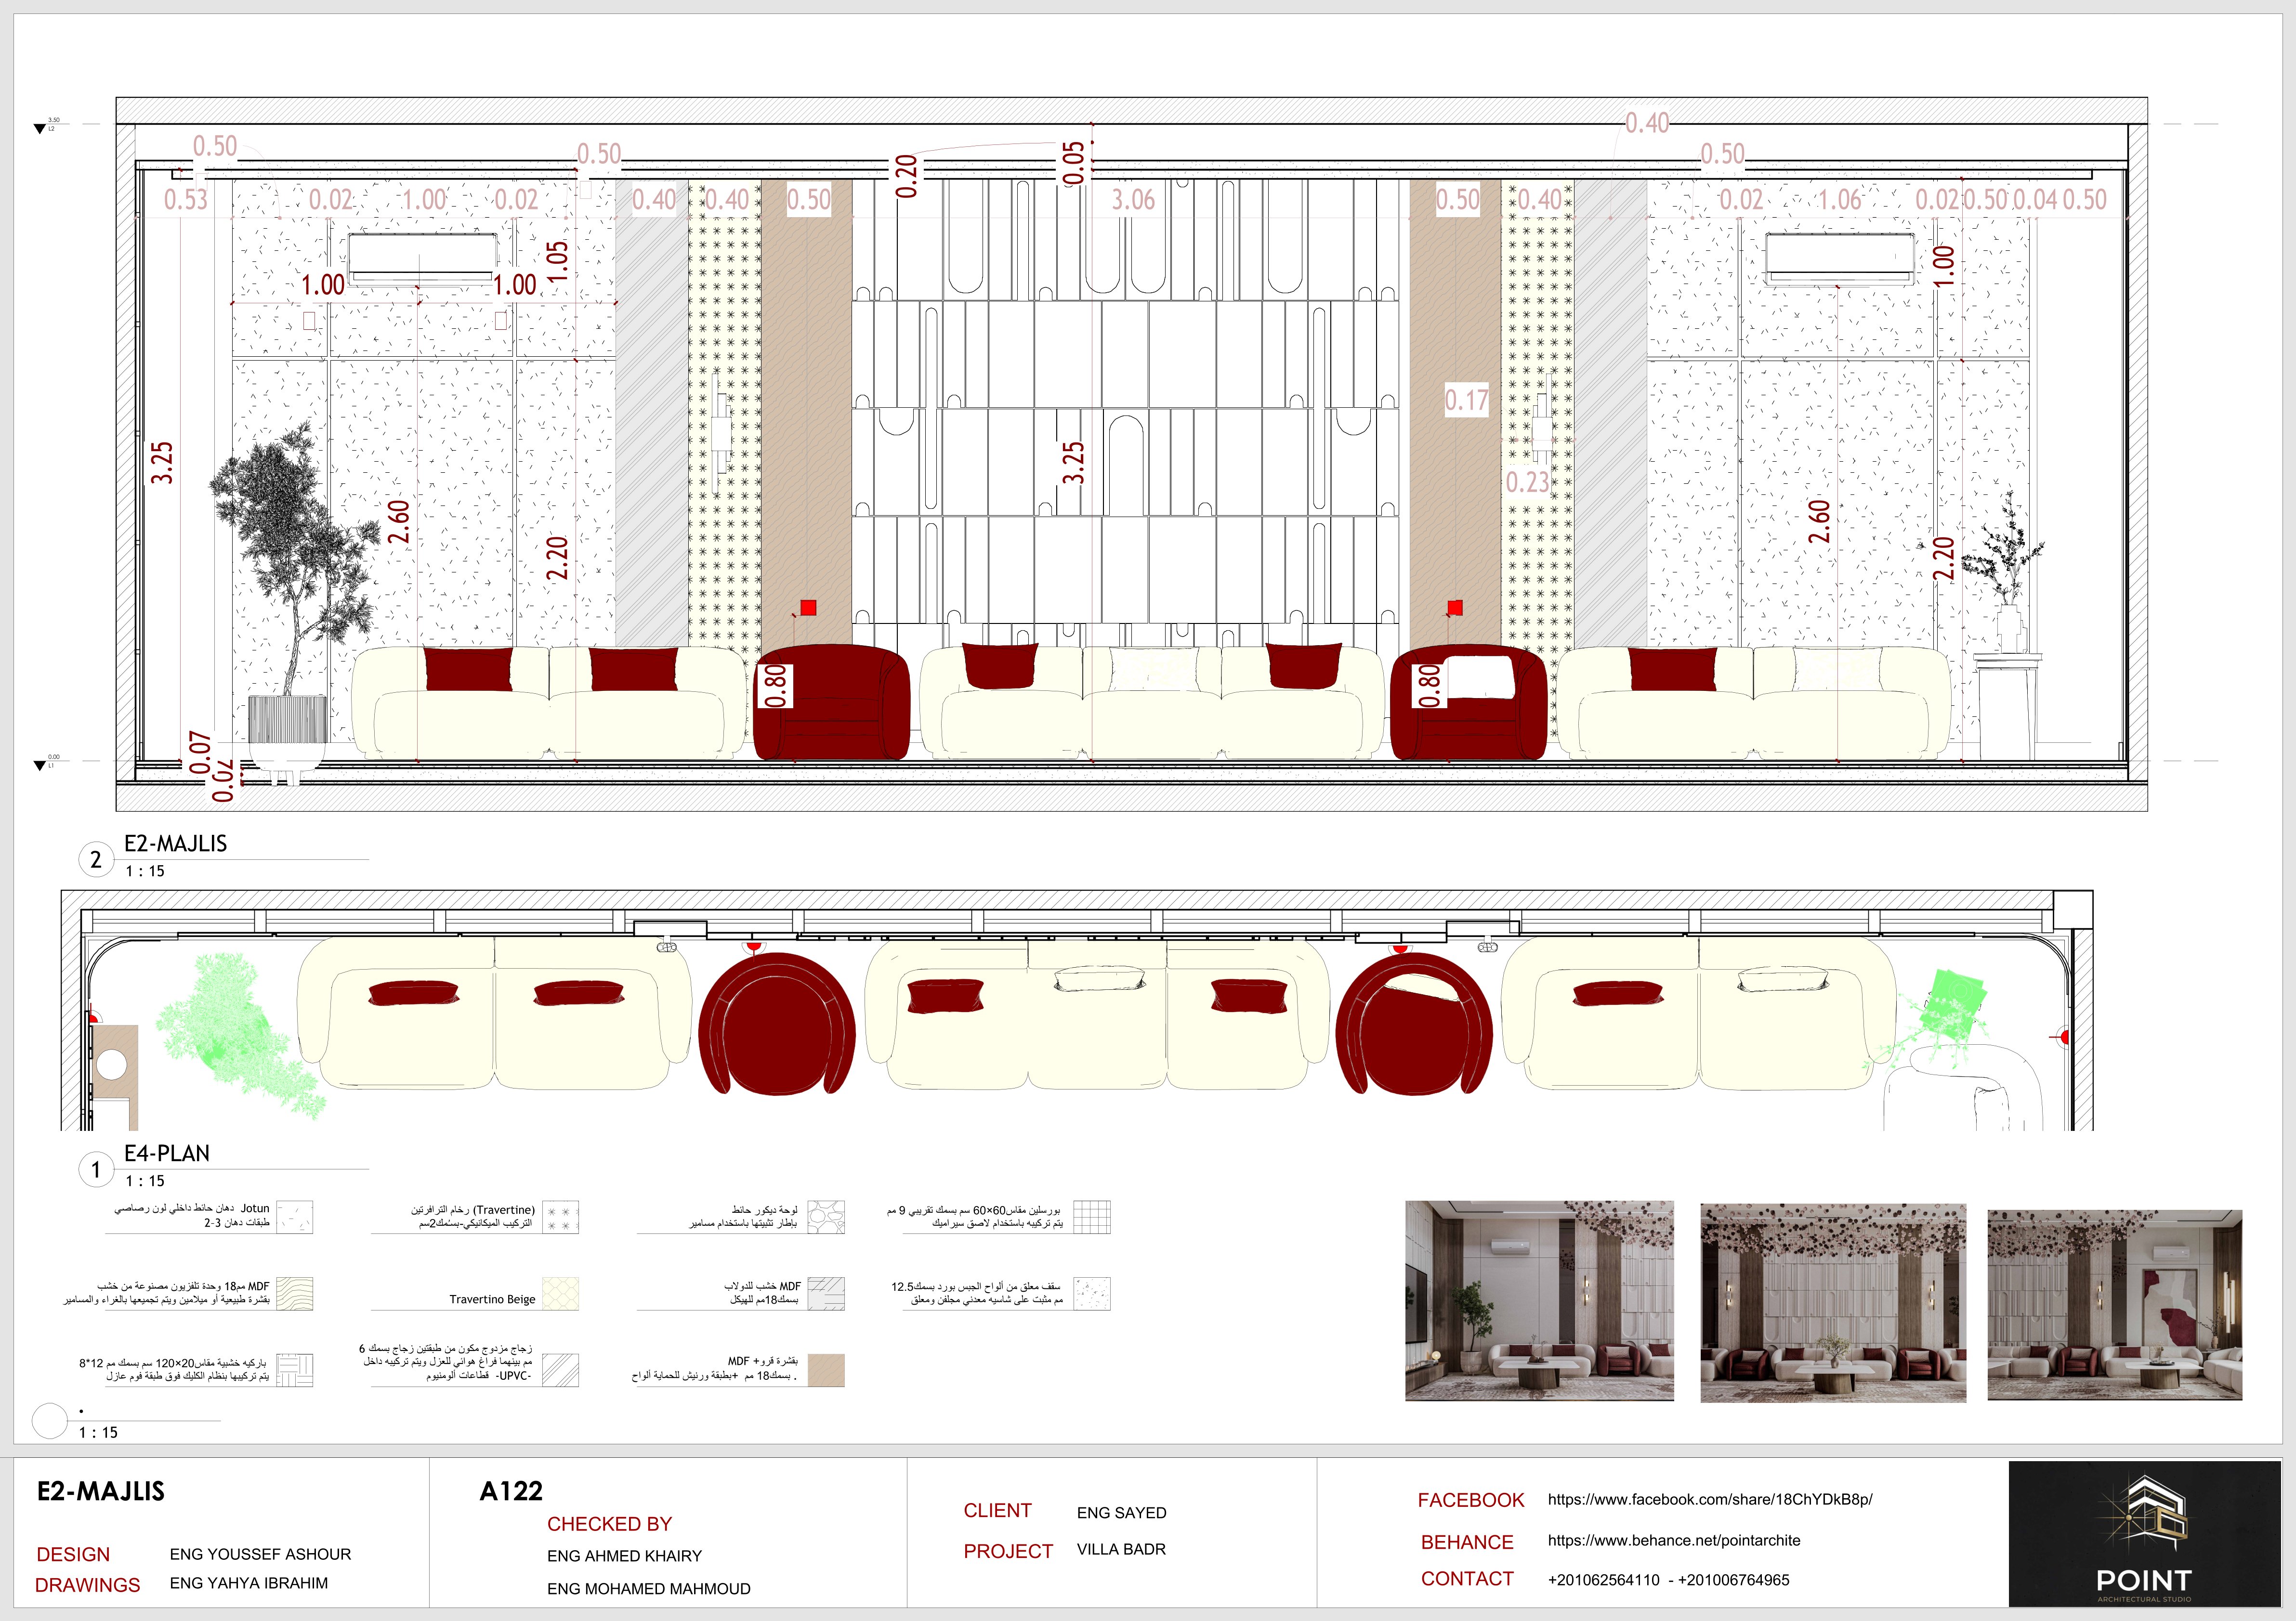
Task: Pick the brown MDF veneer legend swatch
Action: coord(826,1369)
